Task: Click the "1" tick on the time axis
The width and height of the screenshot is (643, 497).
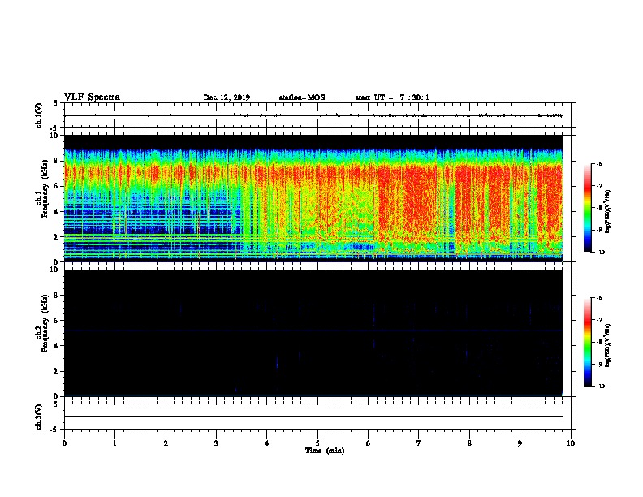Action: tap(114, 443)
